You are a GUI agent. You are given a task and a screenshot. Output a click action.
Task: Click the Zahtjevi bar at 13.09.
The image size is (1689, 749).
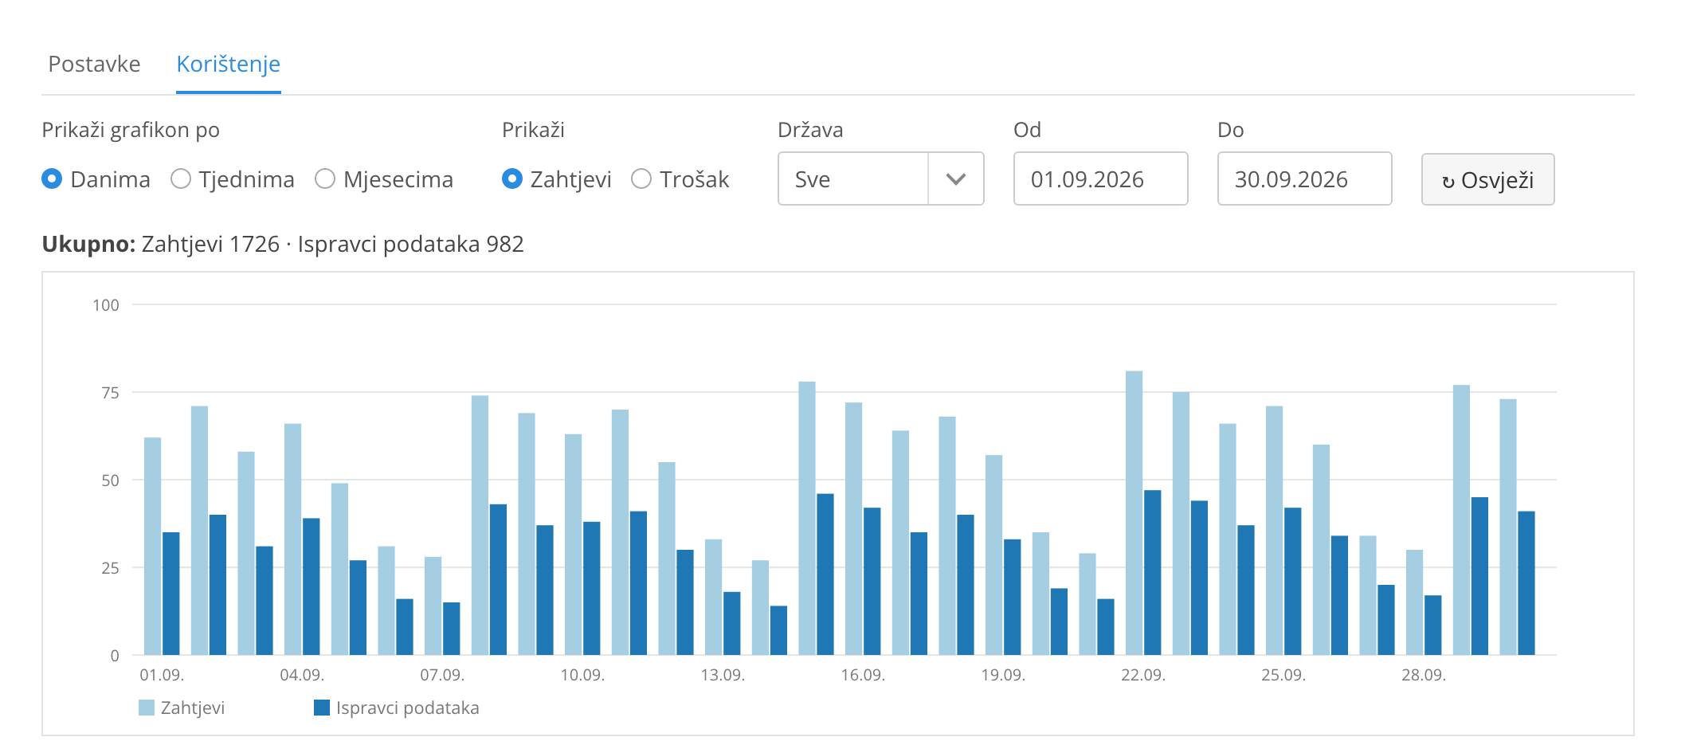click(714, 597)
